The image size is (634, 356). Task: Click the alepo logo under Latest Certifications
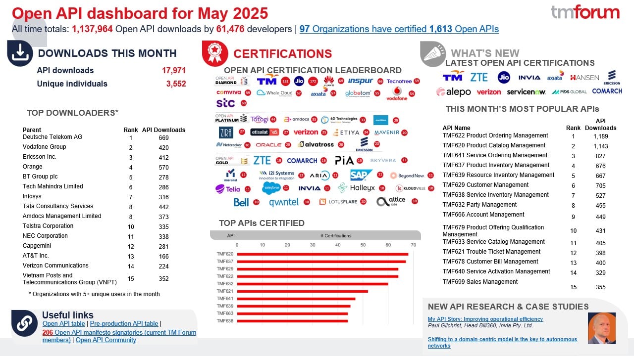[453, 92]
